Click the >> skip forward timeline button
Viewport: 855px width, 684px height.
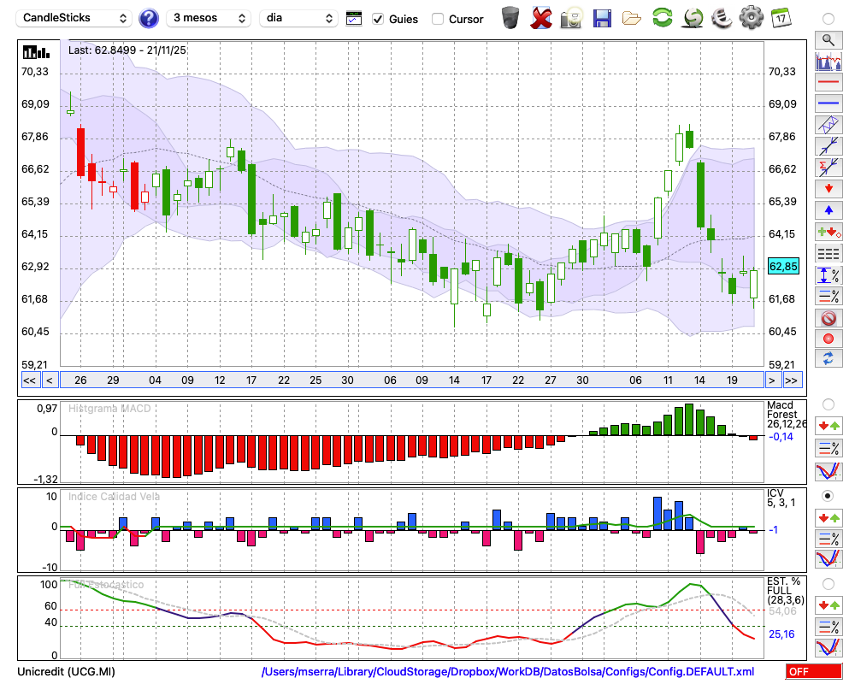[x=792, y=380]
